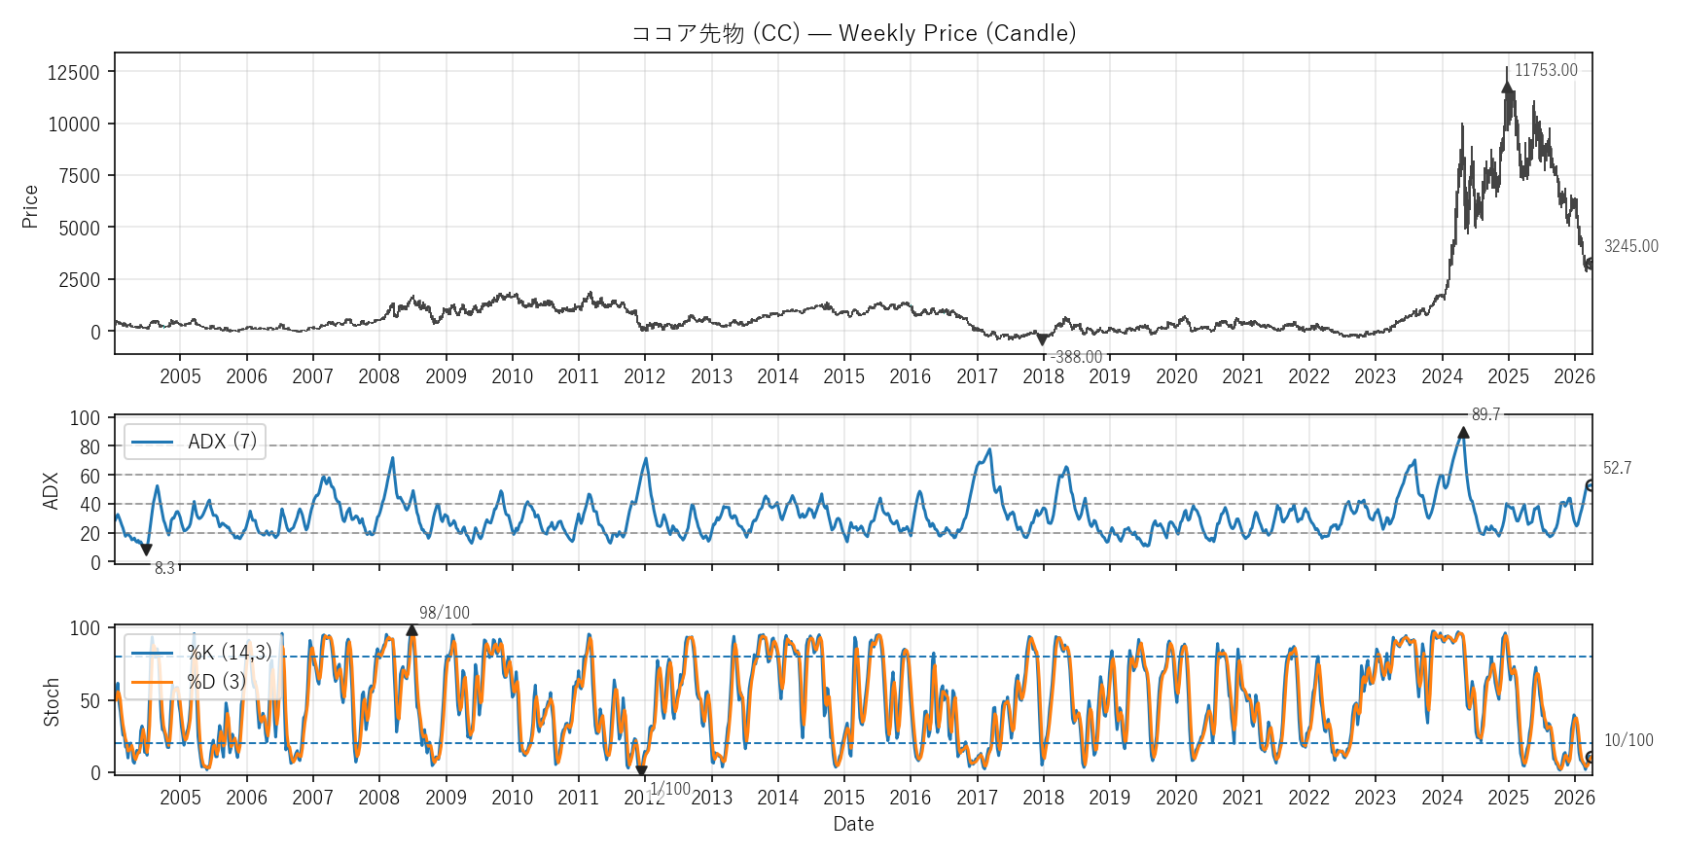Click the stochastic high triangle marker at 98/100
The height and width of the screenshot is (854, 1681).
click(411, 630)
